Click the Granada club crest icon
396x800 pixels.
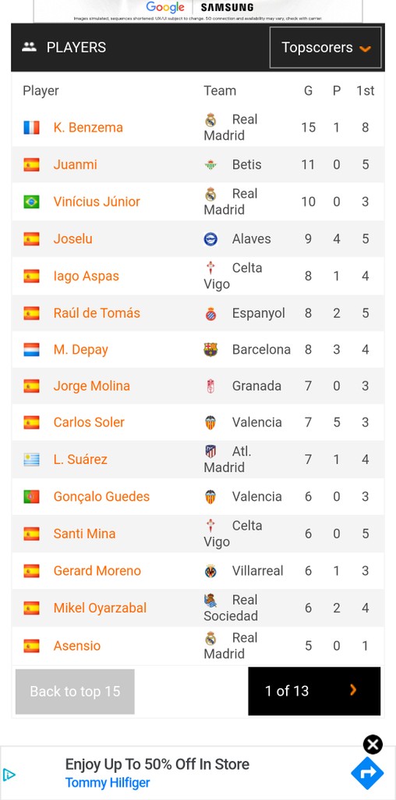(210, 386)
